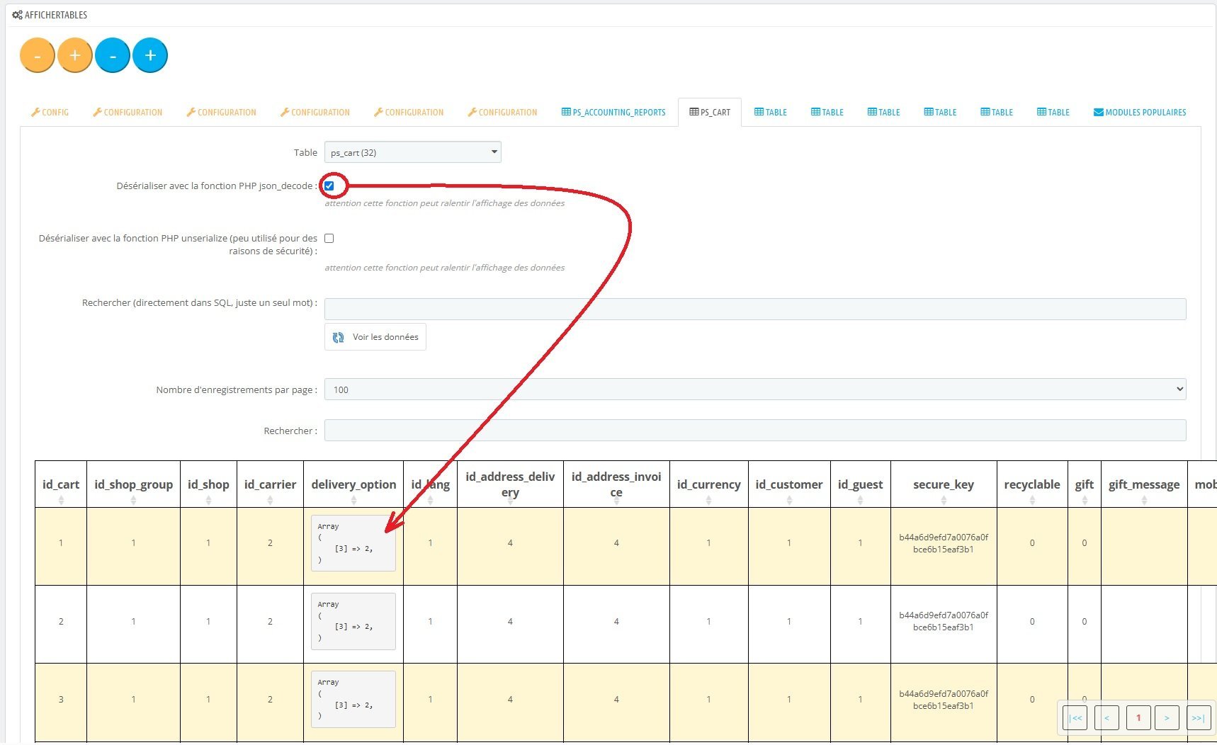Click the secure_key value in cart 2 row
This screenshot has height=745, width=1217.
point(944,621)
